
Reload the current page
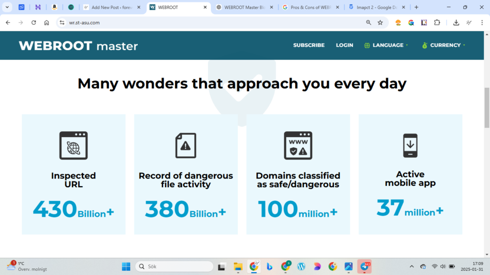(x=34, y=22)
